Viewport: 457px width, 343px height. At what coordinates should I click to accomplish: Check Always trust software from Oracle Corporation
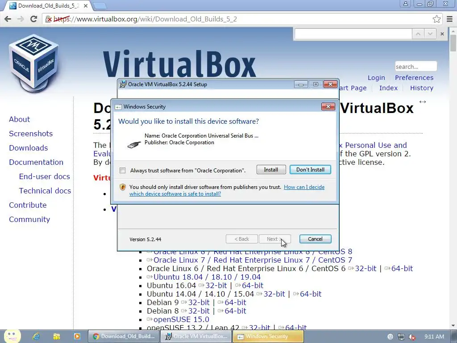122,170
